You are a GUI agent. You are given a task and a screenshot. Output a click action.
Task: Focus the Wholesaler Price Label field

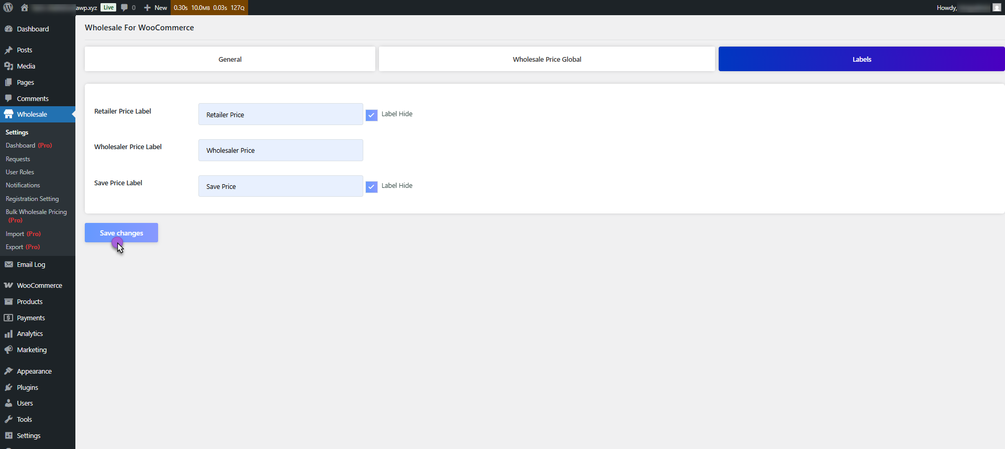(x=281, y=150)
